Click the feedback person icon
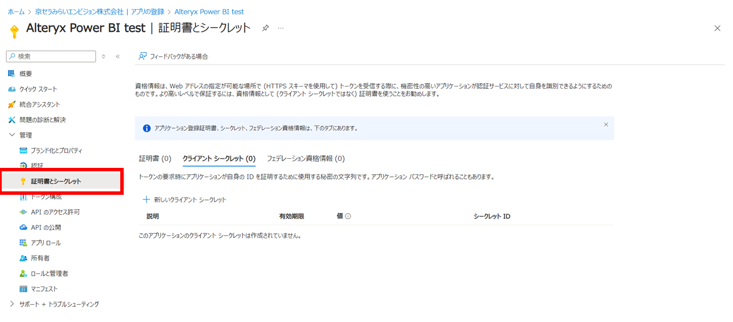 (x=143, y=56)
